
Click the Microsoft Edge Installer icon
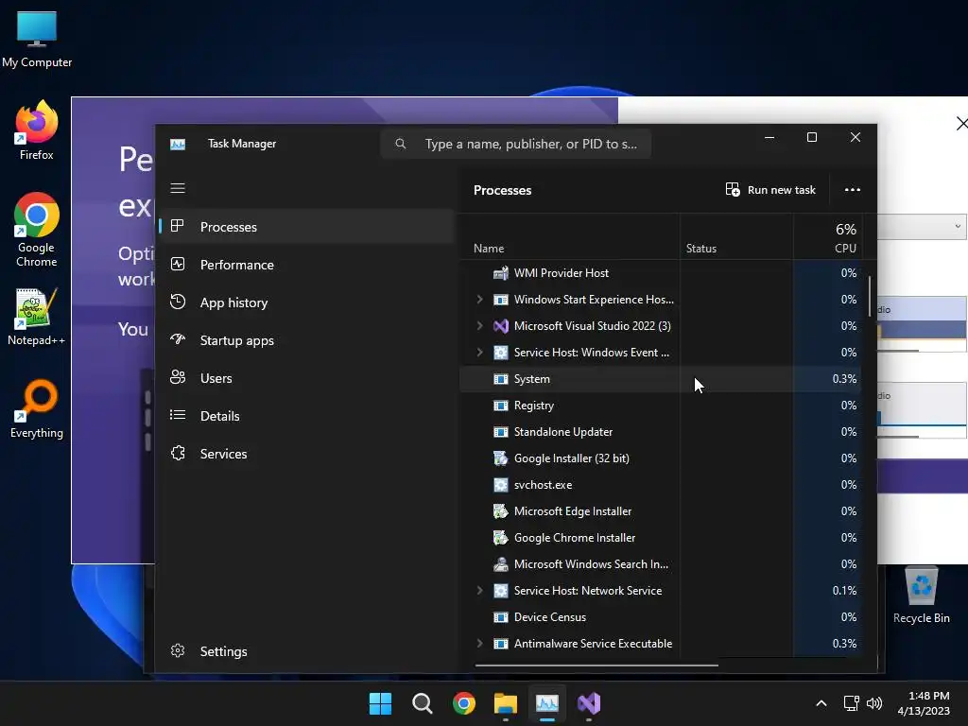tap(501, 511)
